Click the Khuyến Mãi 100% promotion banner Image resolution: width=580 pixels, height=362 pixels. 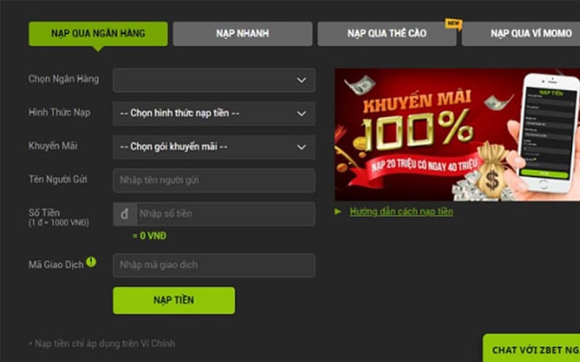[457, 135]
